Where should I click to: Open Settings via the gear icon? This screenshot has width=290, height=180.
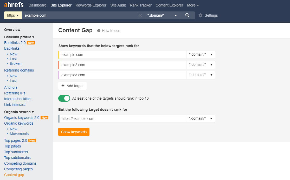200,15
